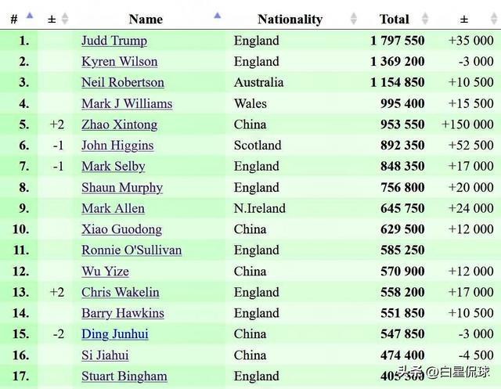Follow the Chris Wakelin link
The height and width of the screenshot is (389, 501).
tap(121, 292)
